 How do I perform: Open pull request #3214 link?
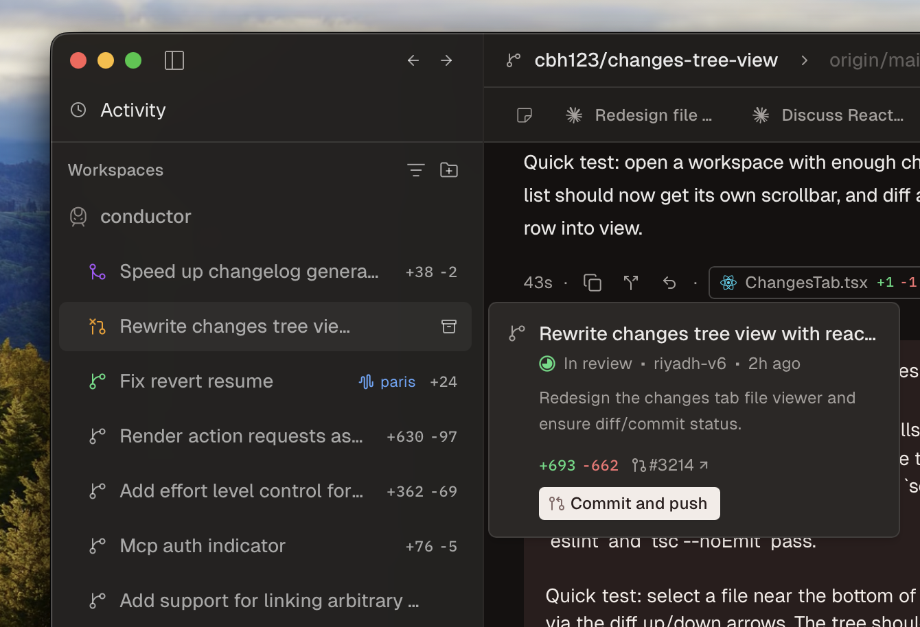tap(670, 465)
